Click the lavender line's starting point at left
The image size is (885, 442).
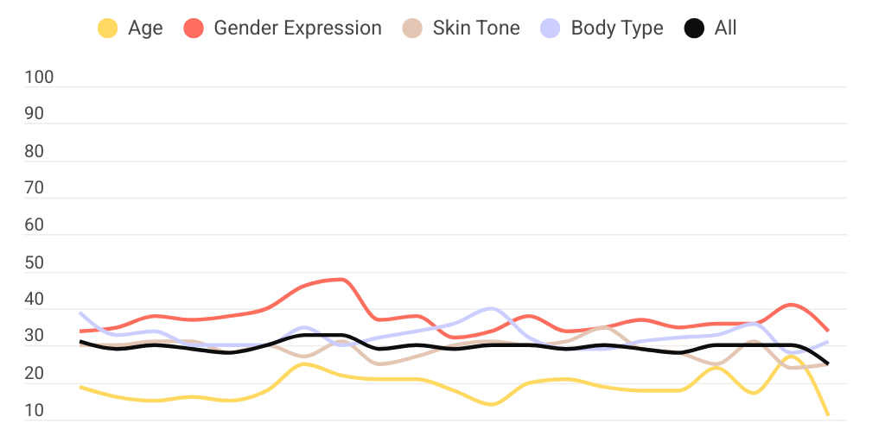80,313
